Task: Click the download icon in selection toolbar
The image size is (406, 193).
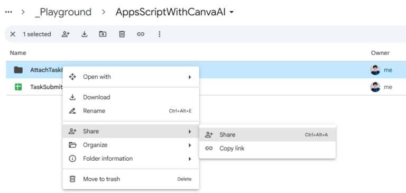Action: (85, 34)
